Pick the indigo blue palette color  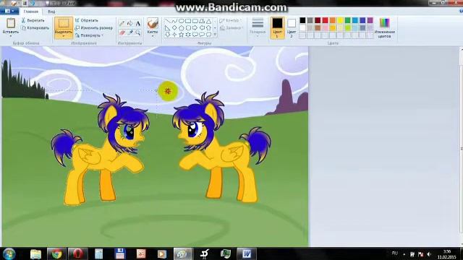[x=362, y=20]
